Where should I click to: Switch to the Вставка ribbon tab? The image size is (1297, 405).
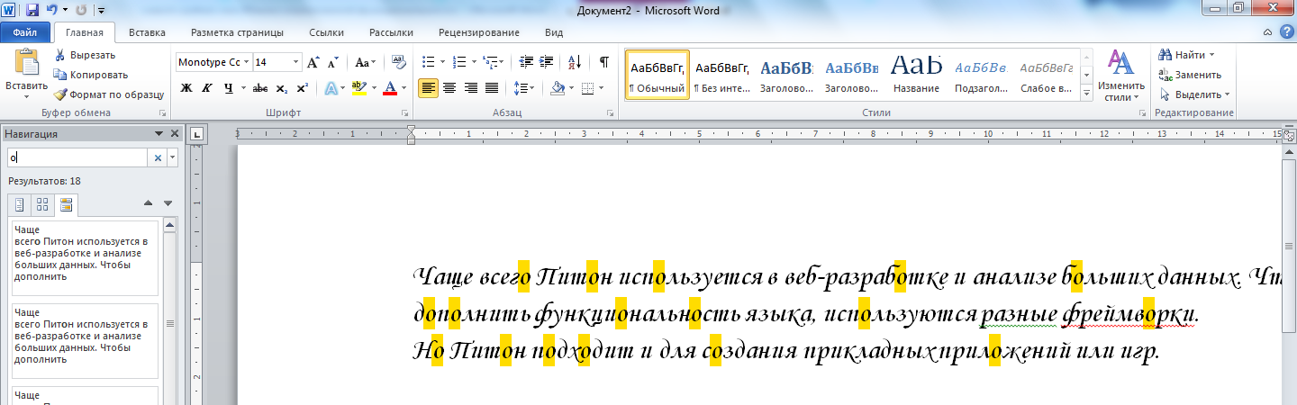pyautogui.click(x=147, y=32)
